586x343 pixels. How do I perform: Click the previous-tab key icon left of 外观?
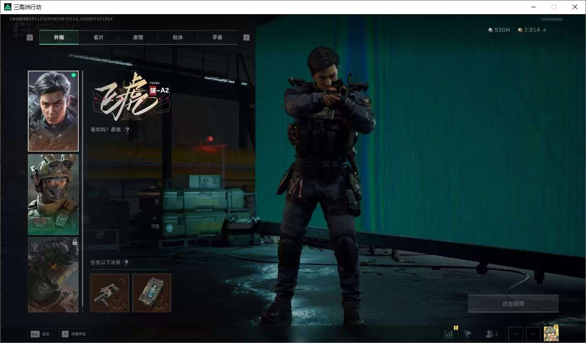pyautogui.click(x=30, y=38)
